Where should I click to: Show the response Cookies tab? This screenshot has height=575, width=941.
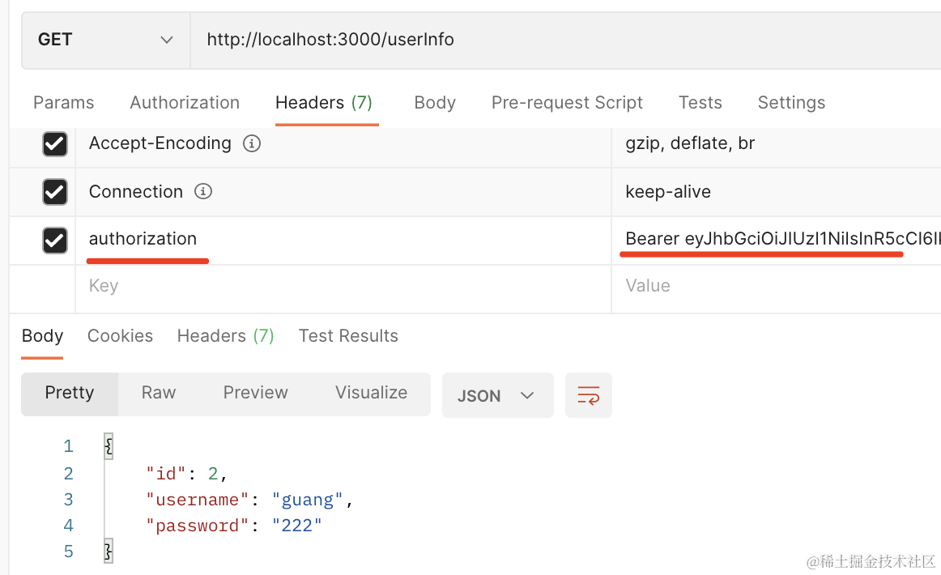point(120,336)
